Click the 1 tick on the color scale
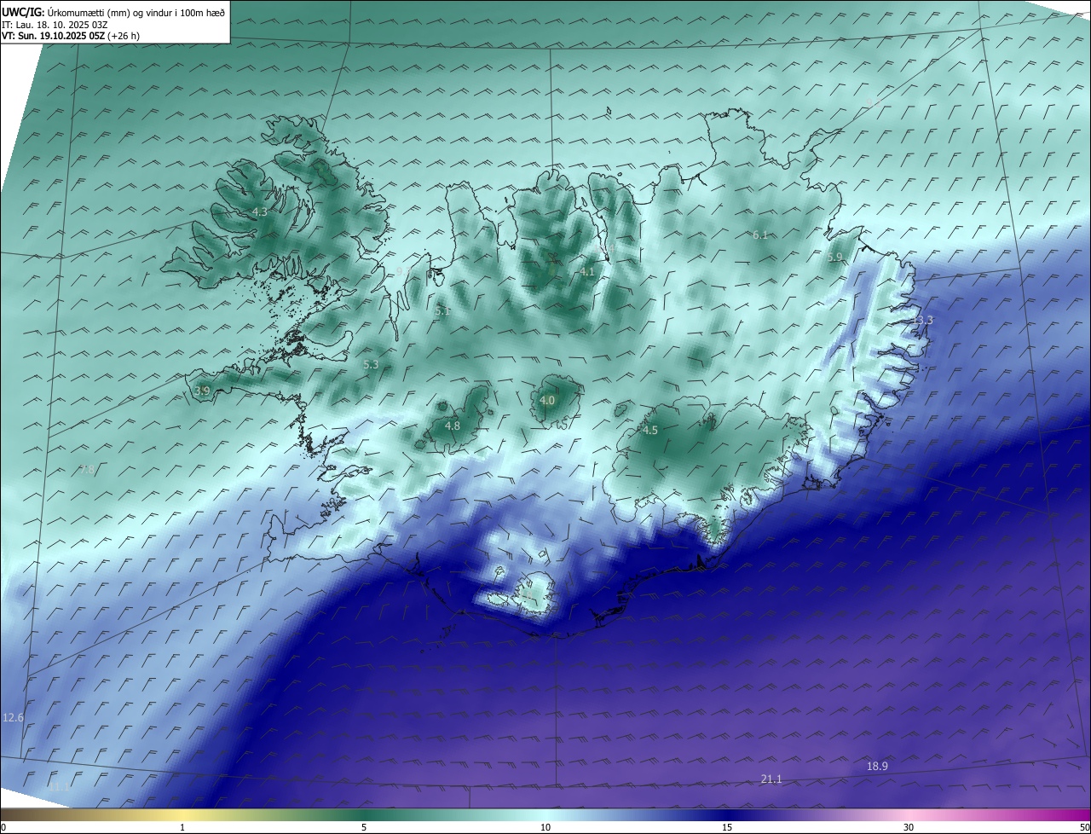The height and width of the screenshot is (834, 1091). click(x=183, y=827)
